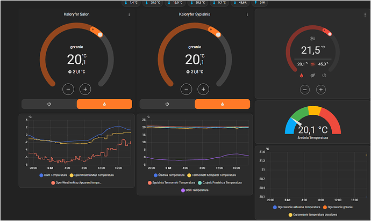Turn off Kaloryfer Sypialnia with the power button
Screen dimensions: 371x221
pyautogui.click(x=167, y=104)
